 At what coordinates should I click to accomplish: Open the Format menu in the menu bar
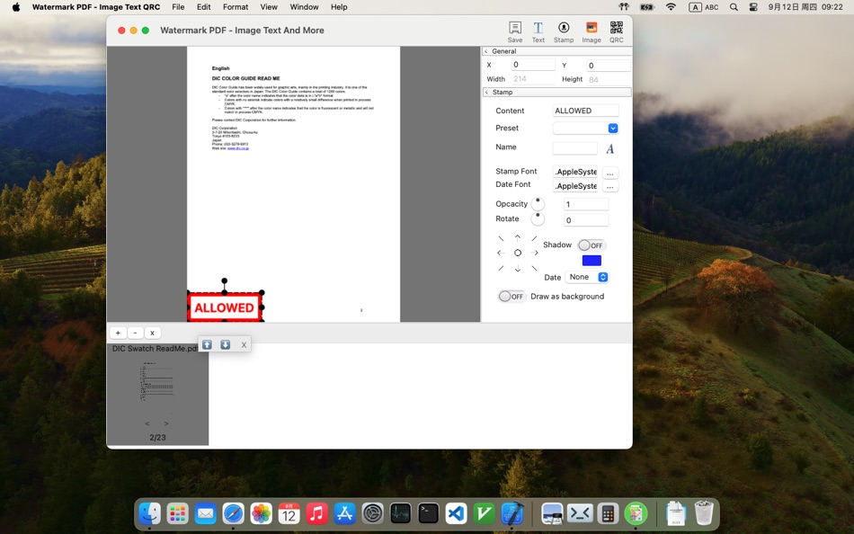pos(235,7)
